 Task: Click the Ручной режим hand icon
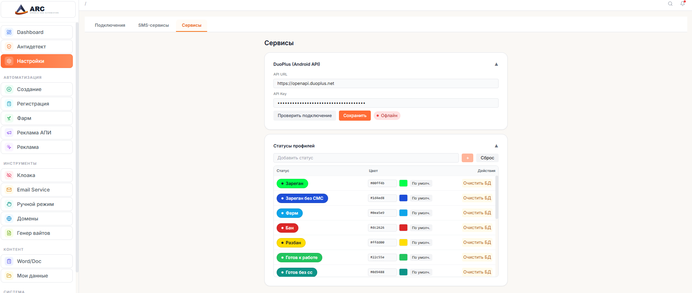click(x=9, y=204)
